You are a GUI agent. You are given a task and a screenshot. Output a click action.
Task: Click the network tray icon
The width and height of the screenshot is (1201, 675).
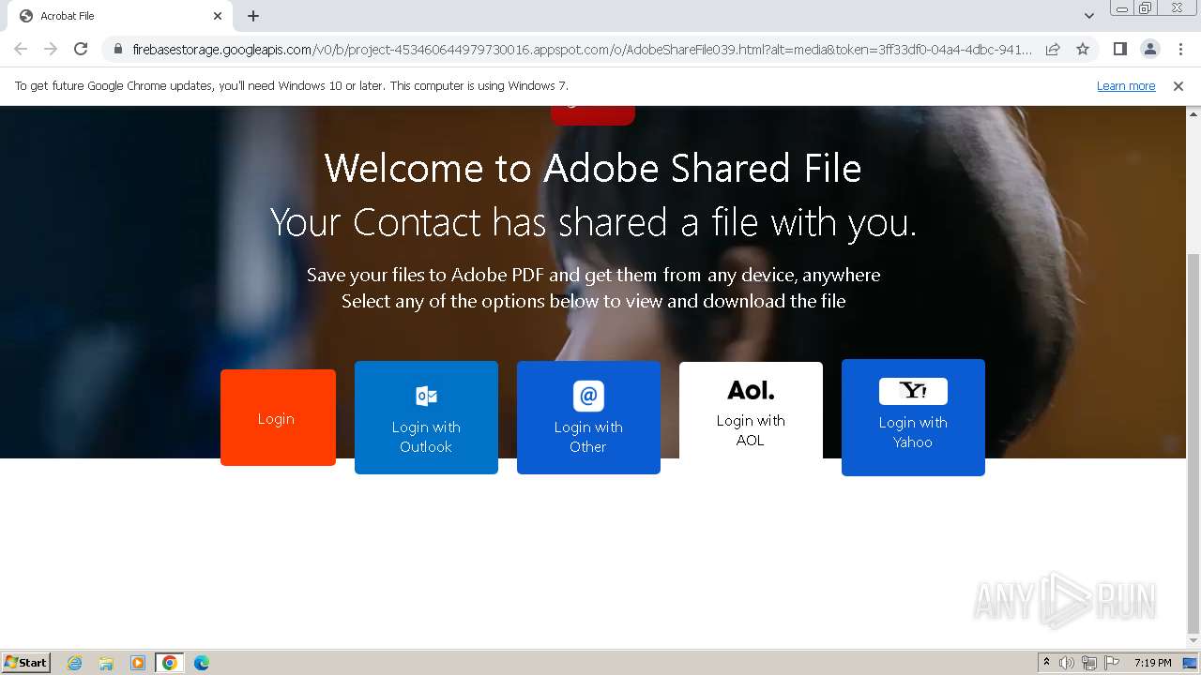(x=1089, y=663)
